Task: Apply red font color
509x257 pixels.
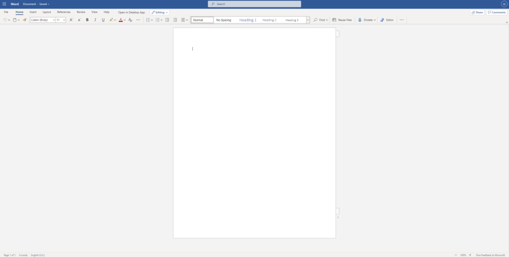Action: tap(121, 20)
